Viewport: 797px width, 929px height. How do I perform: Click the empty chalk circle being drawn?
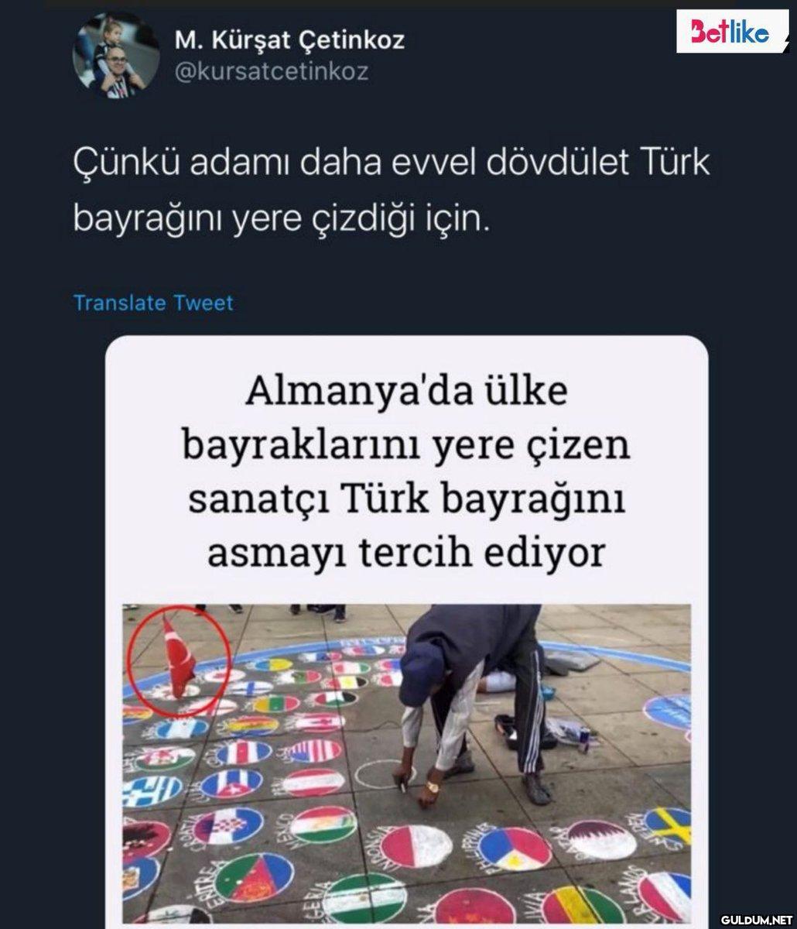pos(385,776)
